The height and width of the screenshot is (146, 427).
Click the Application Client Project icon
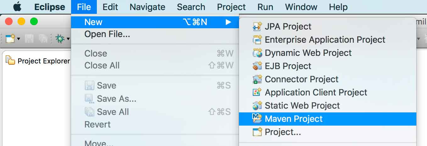click(257, 93)
